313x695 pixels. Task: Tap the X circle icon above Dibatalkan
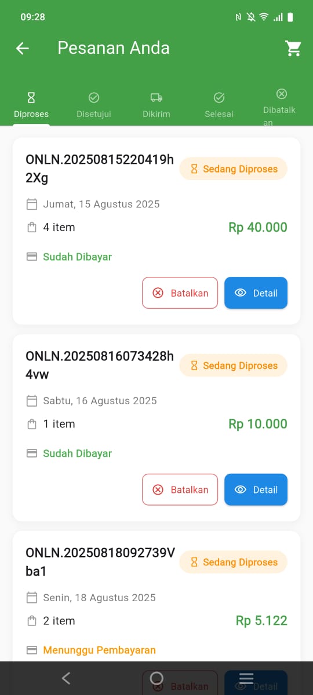point(281,93)
